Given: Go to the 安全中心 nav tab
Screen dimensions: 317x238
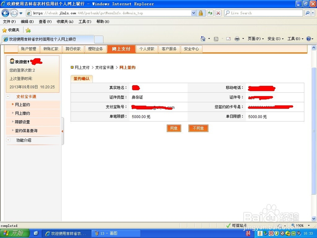Looking at the screenshot, I should (191, 49).
